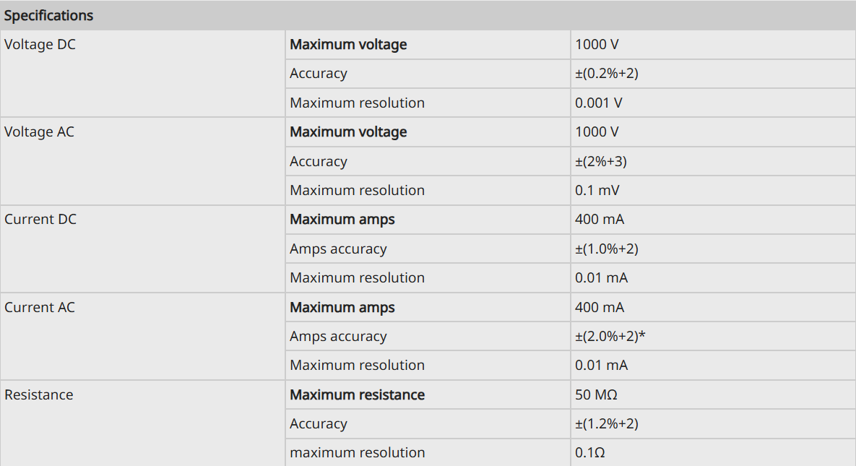Select the Voltage DC row label
Image resolution: width=856 pixels, height=466 pixels.
pyautogui.click(x=40, y=44)
